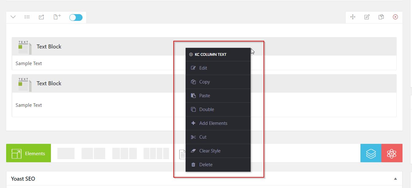Click Sample Text in second text block
The width and height of the screenshot is (412, 188).
[29, 105]
